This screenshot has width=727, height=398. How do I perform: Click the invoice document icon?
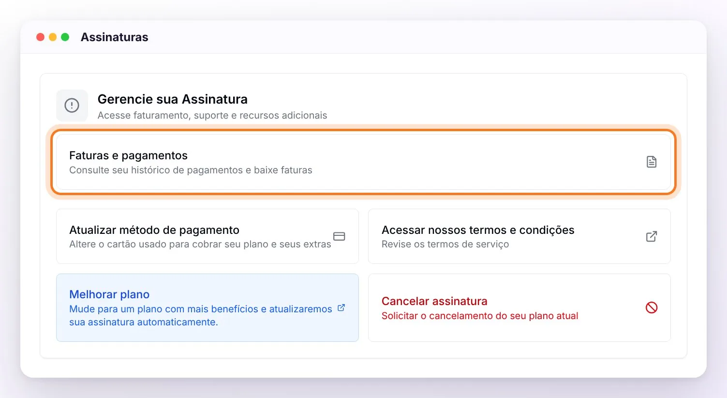coord(652,162)
